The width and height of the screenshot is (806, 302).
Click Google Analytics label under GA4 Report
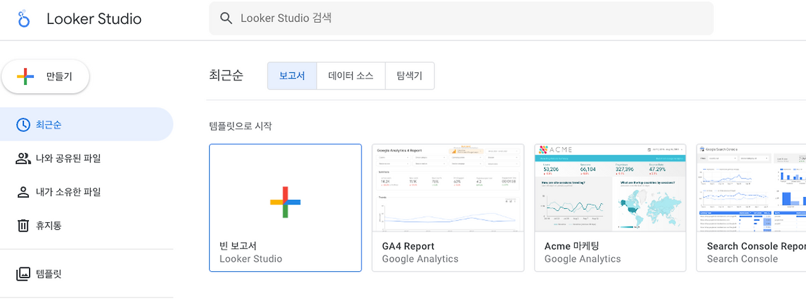tap(420, 259)
